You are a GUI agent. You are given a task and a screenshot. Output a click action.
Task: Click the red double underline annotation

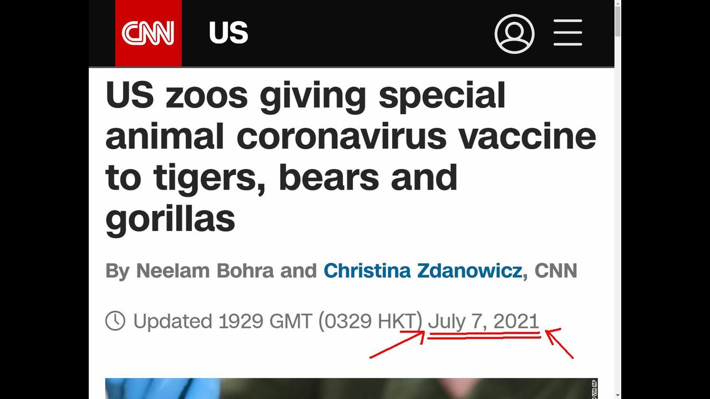click(484, 335)
